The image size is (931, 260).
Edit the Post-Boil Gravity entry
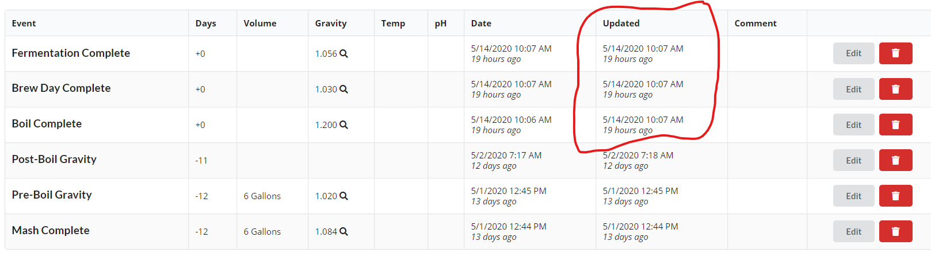coord(853,160)
